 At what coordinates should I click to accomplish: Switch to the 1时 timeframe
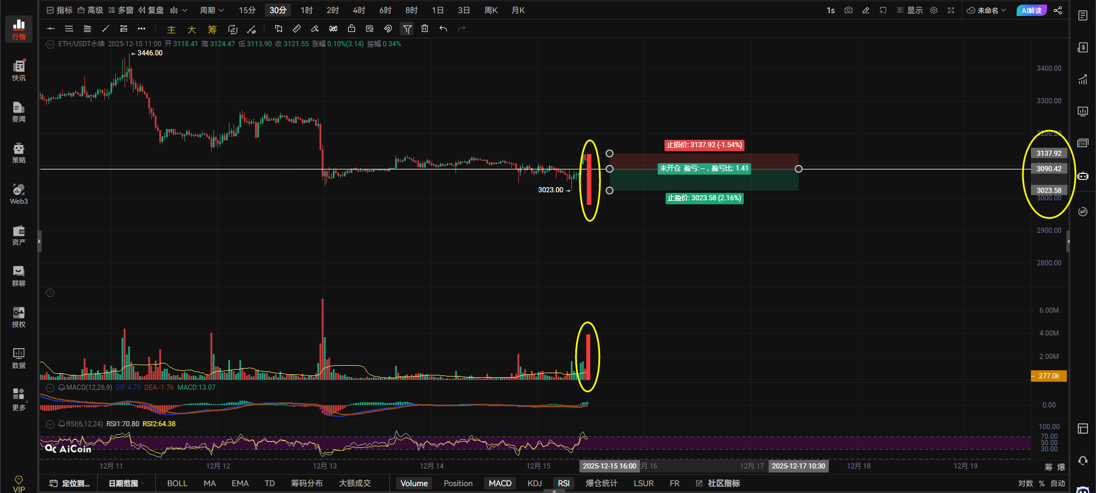[307, 10]
